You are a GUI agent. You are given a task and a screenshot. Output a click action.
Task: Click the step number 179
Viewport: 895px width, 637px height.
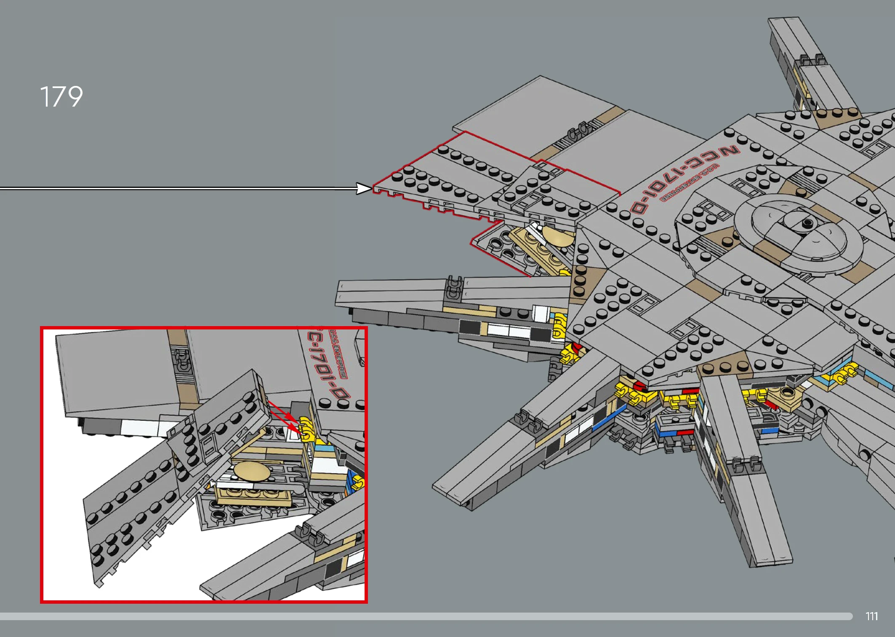61,97
